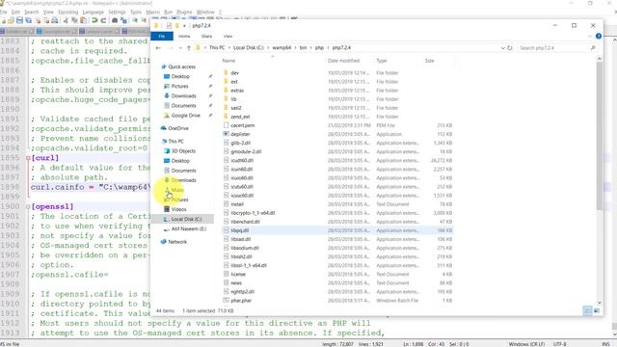Click the Date modified column header
Image resolution: width=617 pixels, height=347 pixels.
[x=343, y=61]
